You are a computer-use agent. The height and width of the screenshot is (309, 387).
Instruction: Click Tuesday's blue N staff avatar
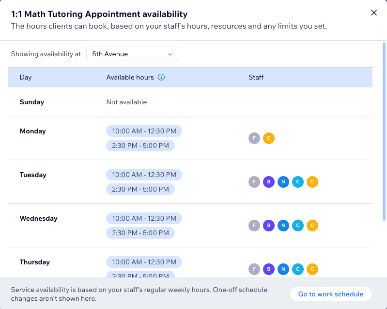click(283, 182)
